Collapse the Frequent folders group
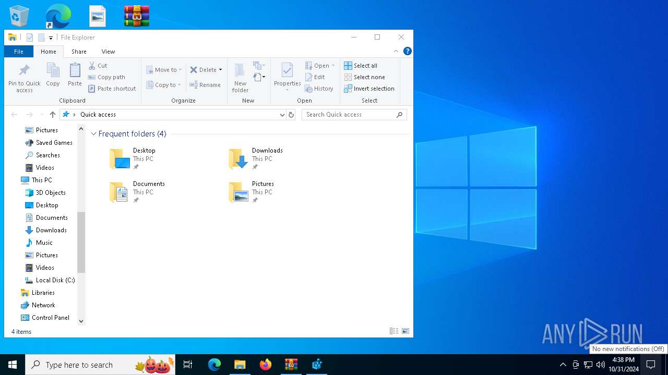 point(93,134)
